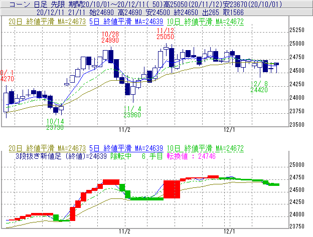
Task: Click the upper chart's 5日 終値平滑 MA=24639 legend
Action: click(126, 22)
